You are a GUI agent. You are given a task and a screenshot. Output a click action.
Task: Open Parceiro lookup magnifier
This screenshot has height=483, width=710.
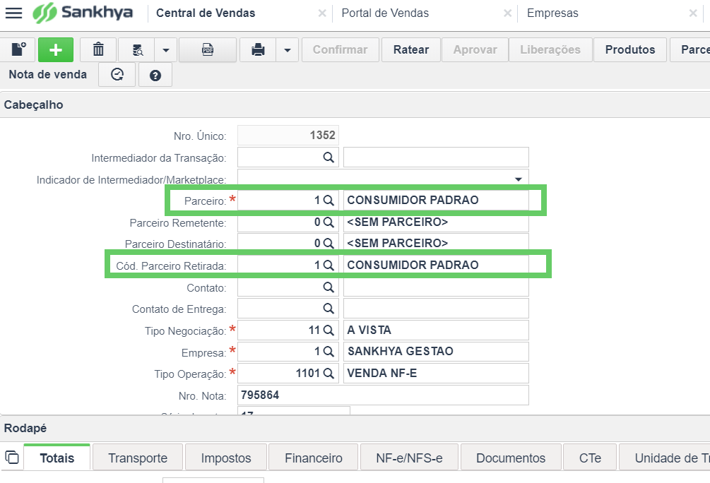pyautogui.click(x=329, y=200)
